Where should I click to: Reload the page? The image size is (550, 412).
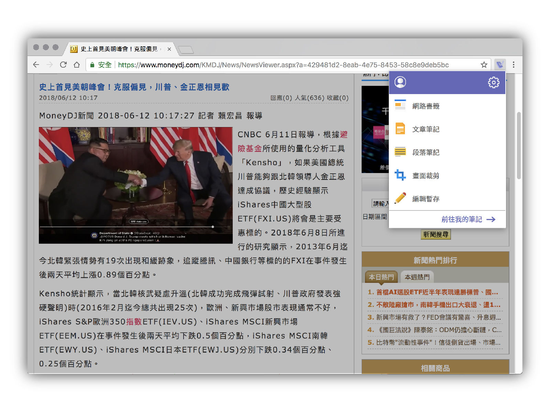point(63,65)
